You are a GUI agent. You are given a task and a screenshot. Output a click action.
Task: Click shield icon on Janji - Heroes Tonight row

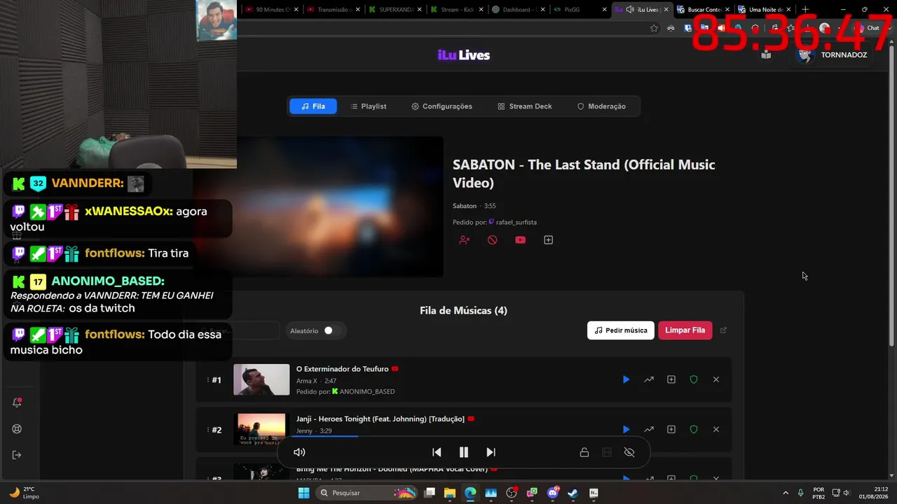coord(694,429)
